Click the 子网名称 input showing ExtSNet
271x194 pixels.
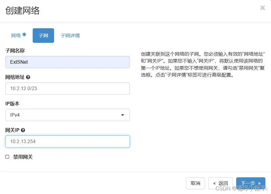[67, 62]
